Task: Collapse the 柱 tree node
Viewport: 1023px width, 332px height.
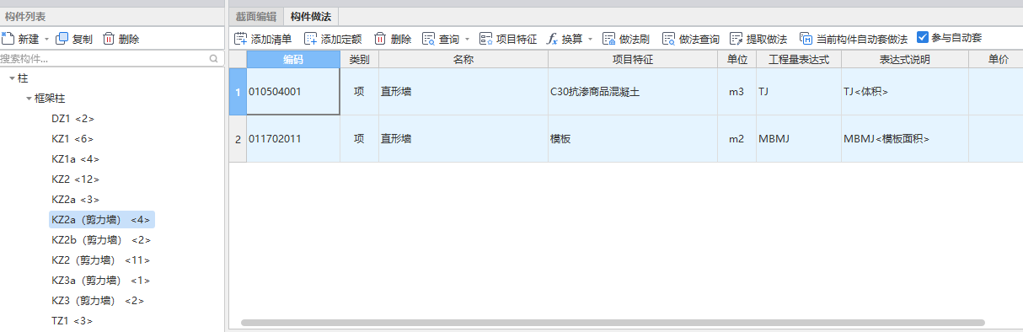Action: coord(12,78)
